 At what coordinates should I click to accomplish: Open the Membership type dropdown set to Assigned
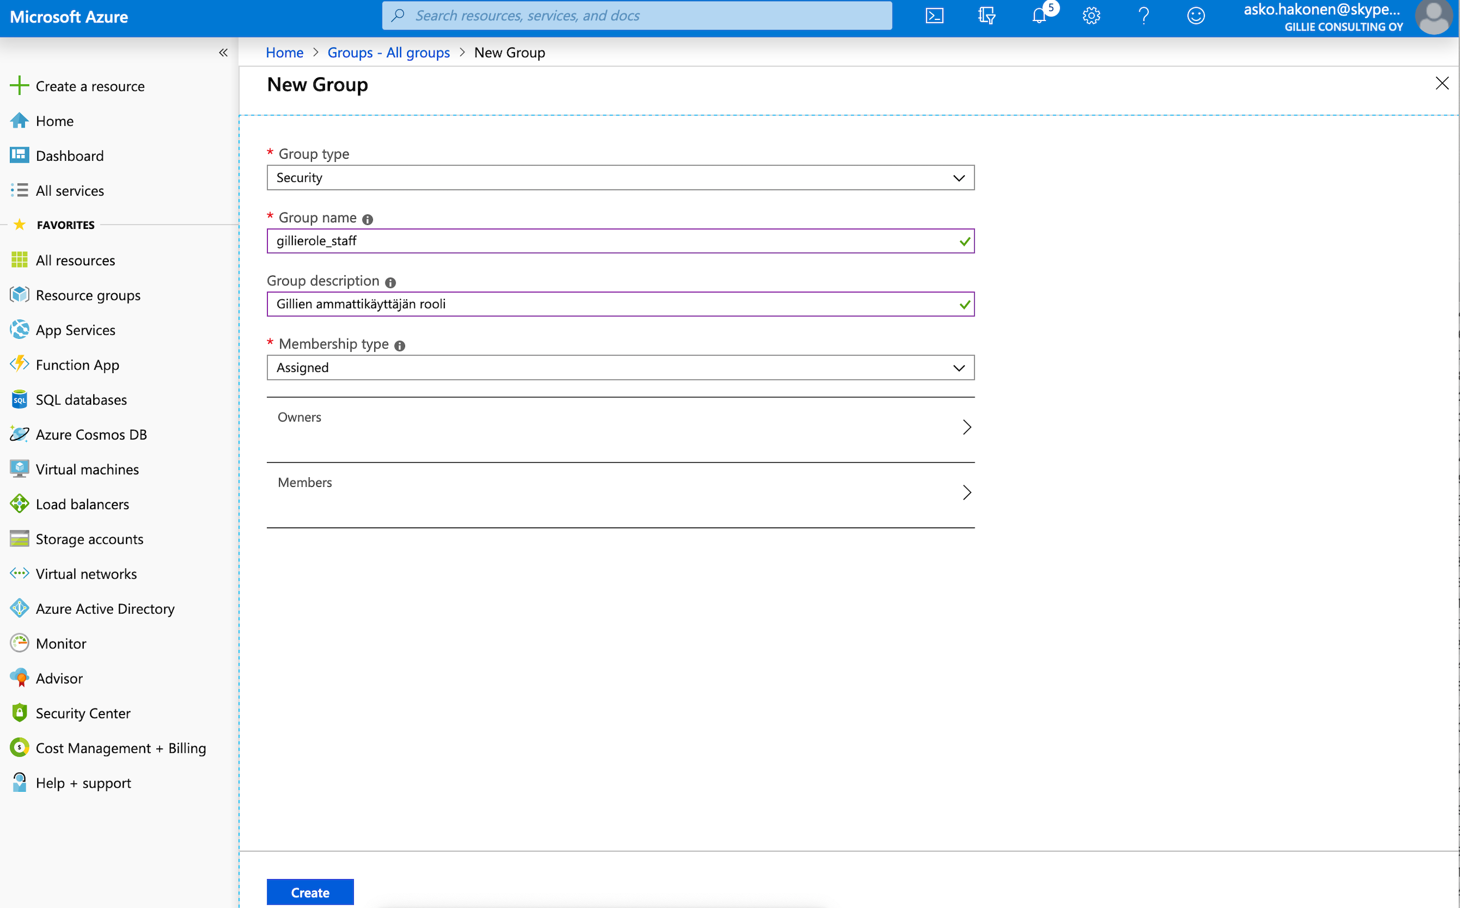(620, 368)
